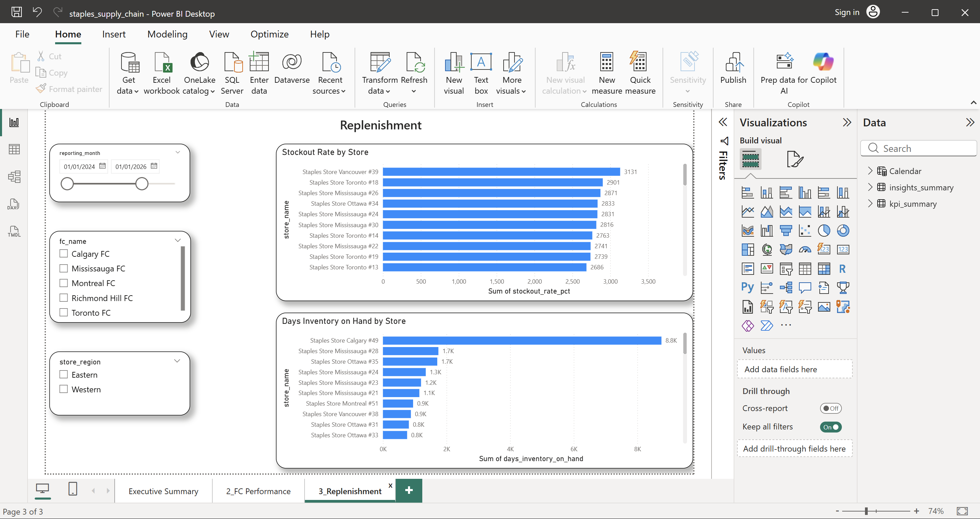Select the Western store region checkbox
Viewport: 980px width, 519px height.
[x=64, y=389]
